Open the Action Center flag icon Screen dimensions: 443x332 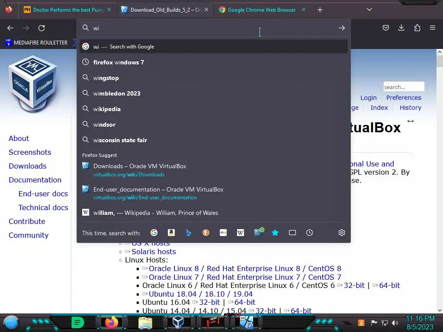374,322
